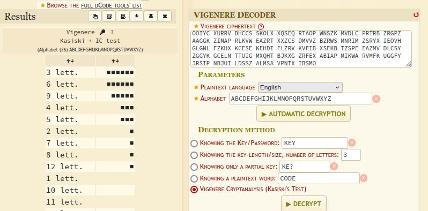The width and height of the screenshot is (428, 211).
Task: Click the Decryption Method heading
Action: pos(237,130)
